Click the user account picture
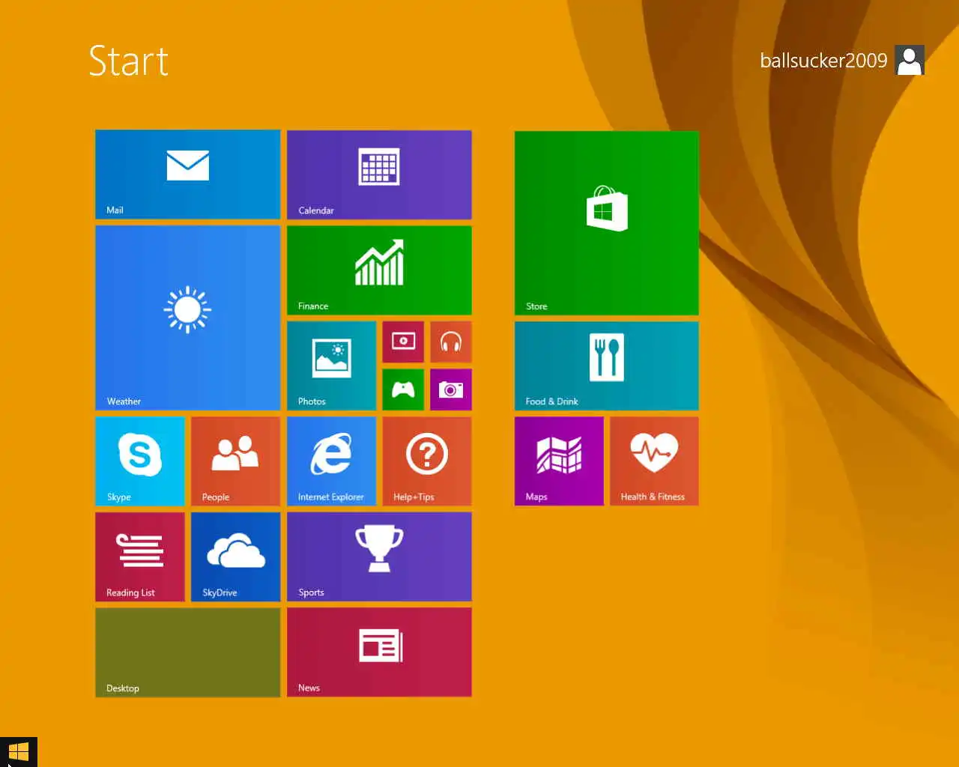The image size is (959, 767). tap(910, 60)
